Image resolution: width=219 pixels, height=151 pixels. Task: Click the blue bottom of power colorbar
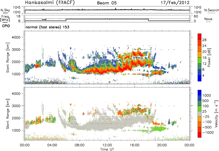tap(200, 78)
